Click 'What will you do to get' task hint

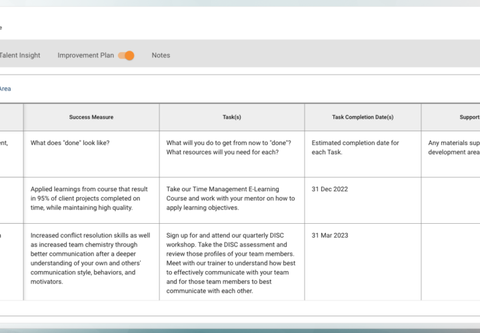pos(232,154)
